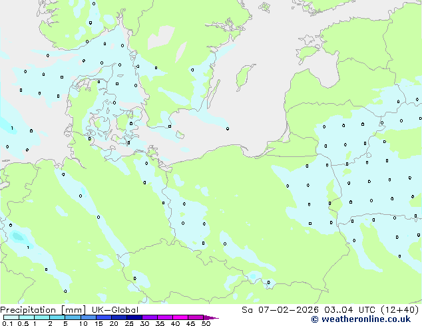Click the '0.5' legend scale value
This screenshot has height=326, width=422.
point(23,323)
